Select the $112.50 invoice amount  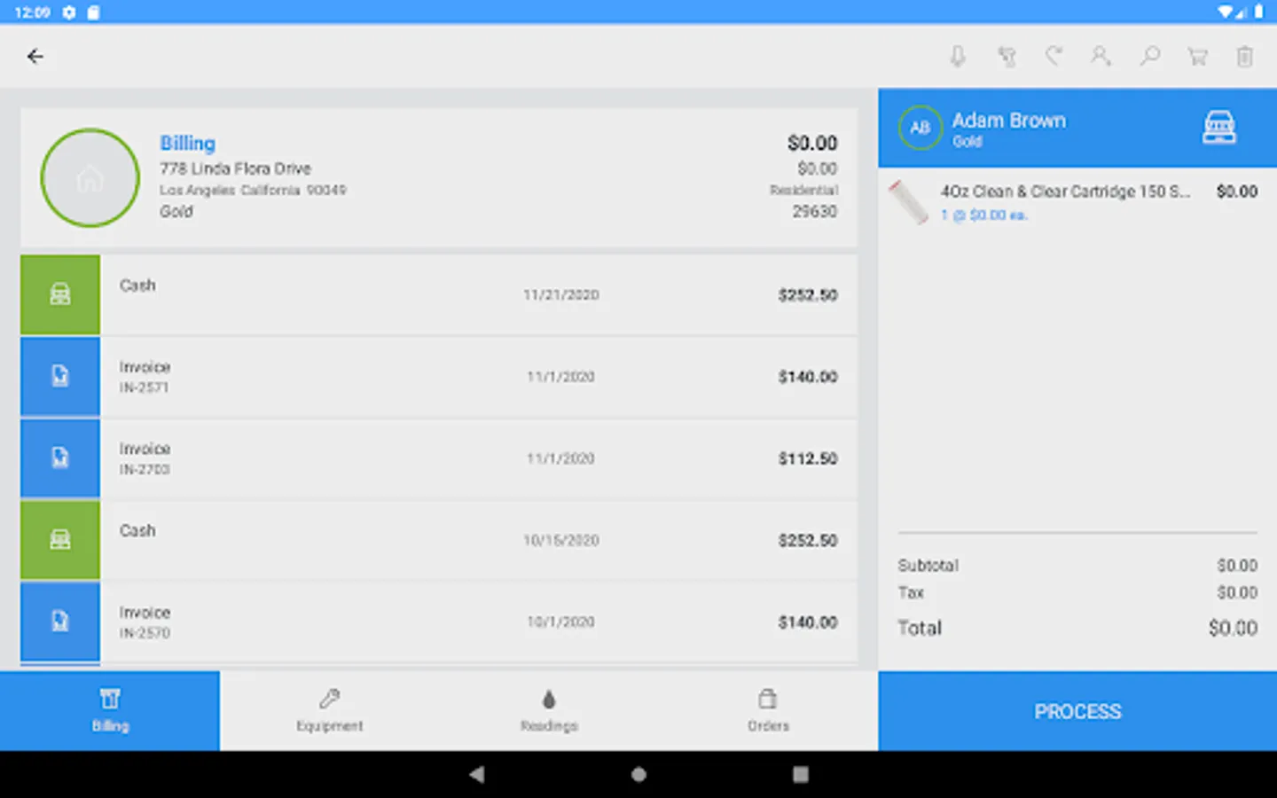pyautogui.click(x=808, y=458)
